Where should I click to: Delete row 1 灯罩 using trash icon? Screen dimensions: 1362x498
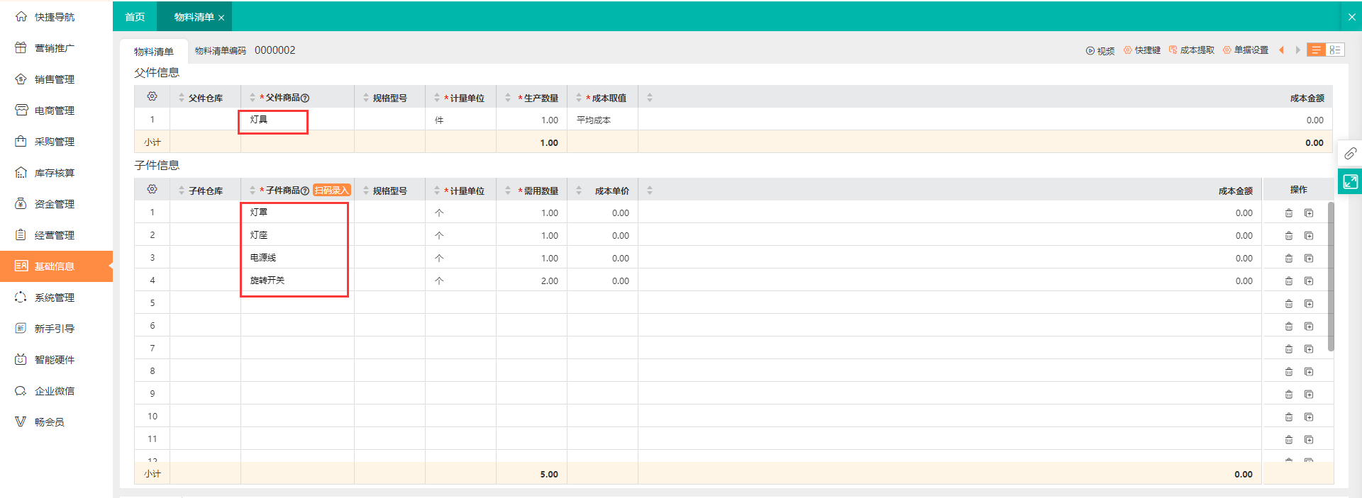coord(1289,213)
